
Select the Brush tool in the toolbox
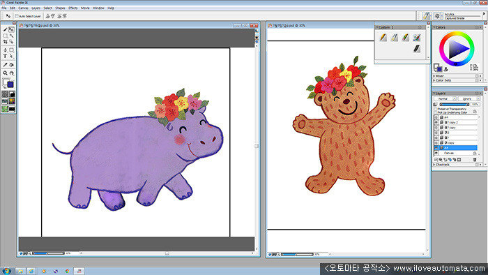tap(5, 29)
